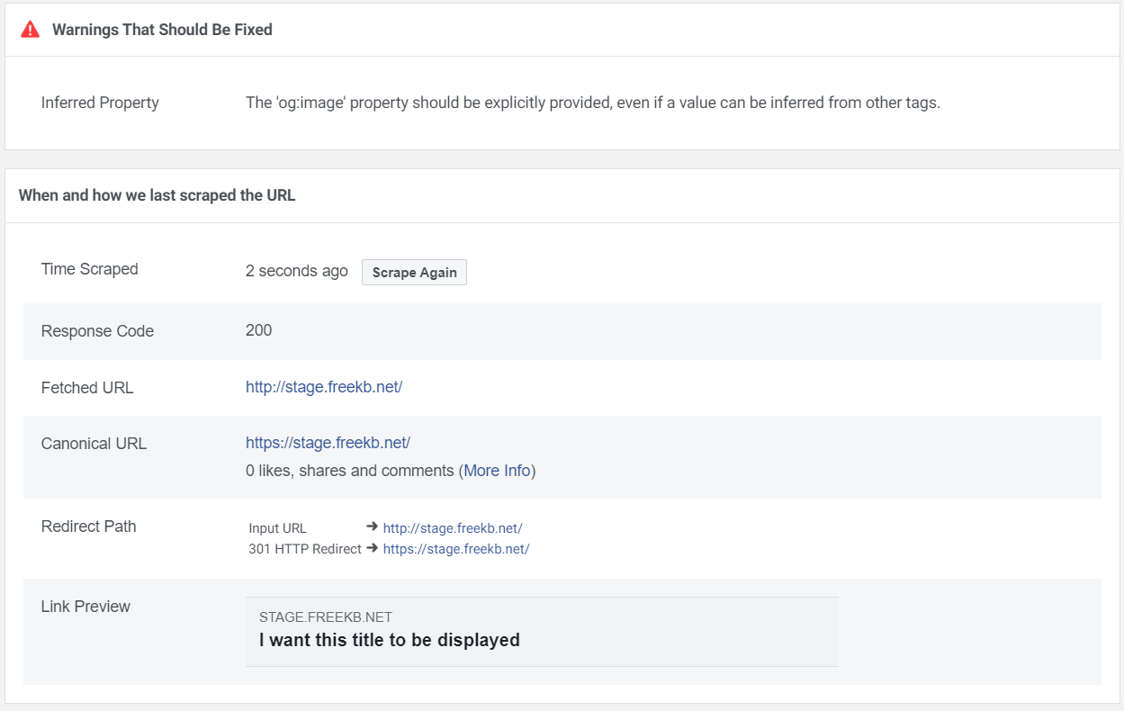The height and width of the screenshot is (711, 1124).
Task: Click the Warnings That Should Be Fixed heading
Action: [x=162, y=30]
